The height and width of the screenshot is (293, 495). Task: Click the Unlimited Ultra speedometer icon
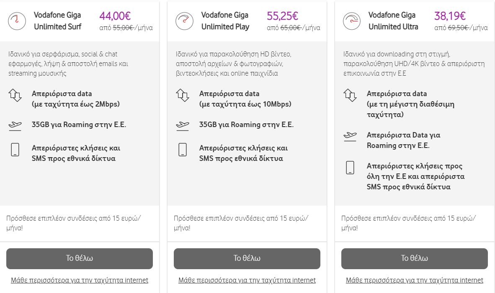tap(352, 21)
